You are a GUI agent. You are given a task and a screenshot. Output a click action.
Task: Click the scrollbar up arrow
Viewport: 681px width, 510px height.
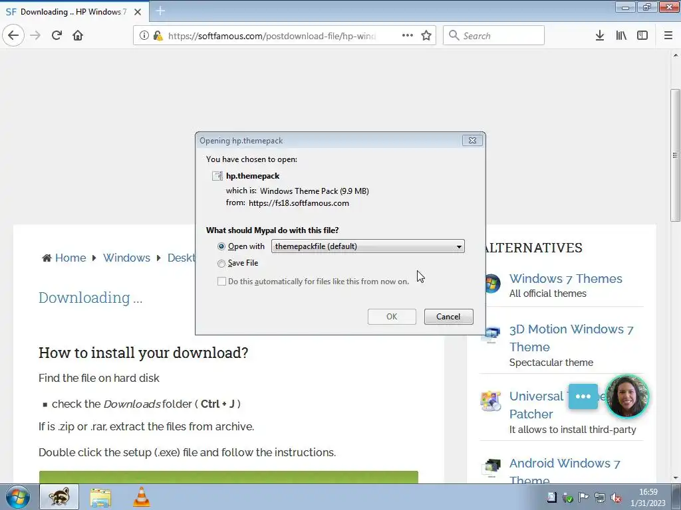[x=676, y=55]
